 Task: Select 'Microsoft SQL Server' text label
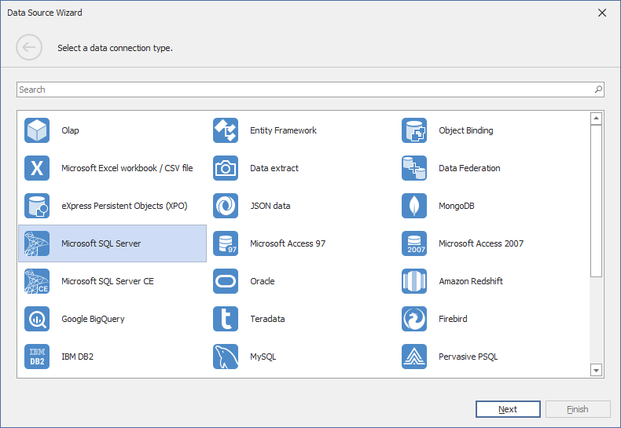tap(101, 243)
